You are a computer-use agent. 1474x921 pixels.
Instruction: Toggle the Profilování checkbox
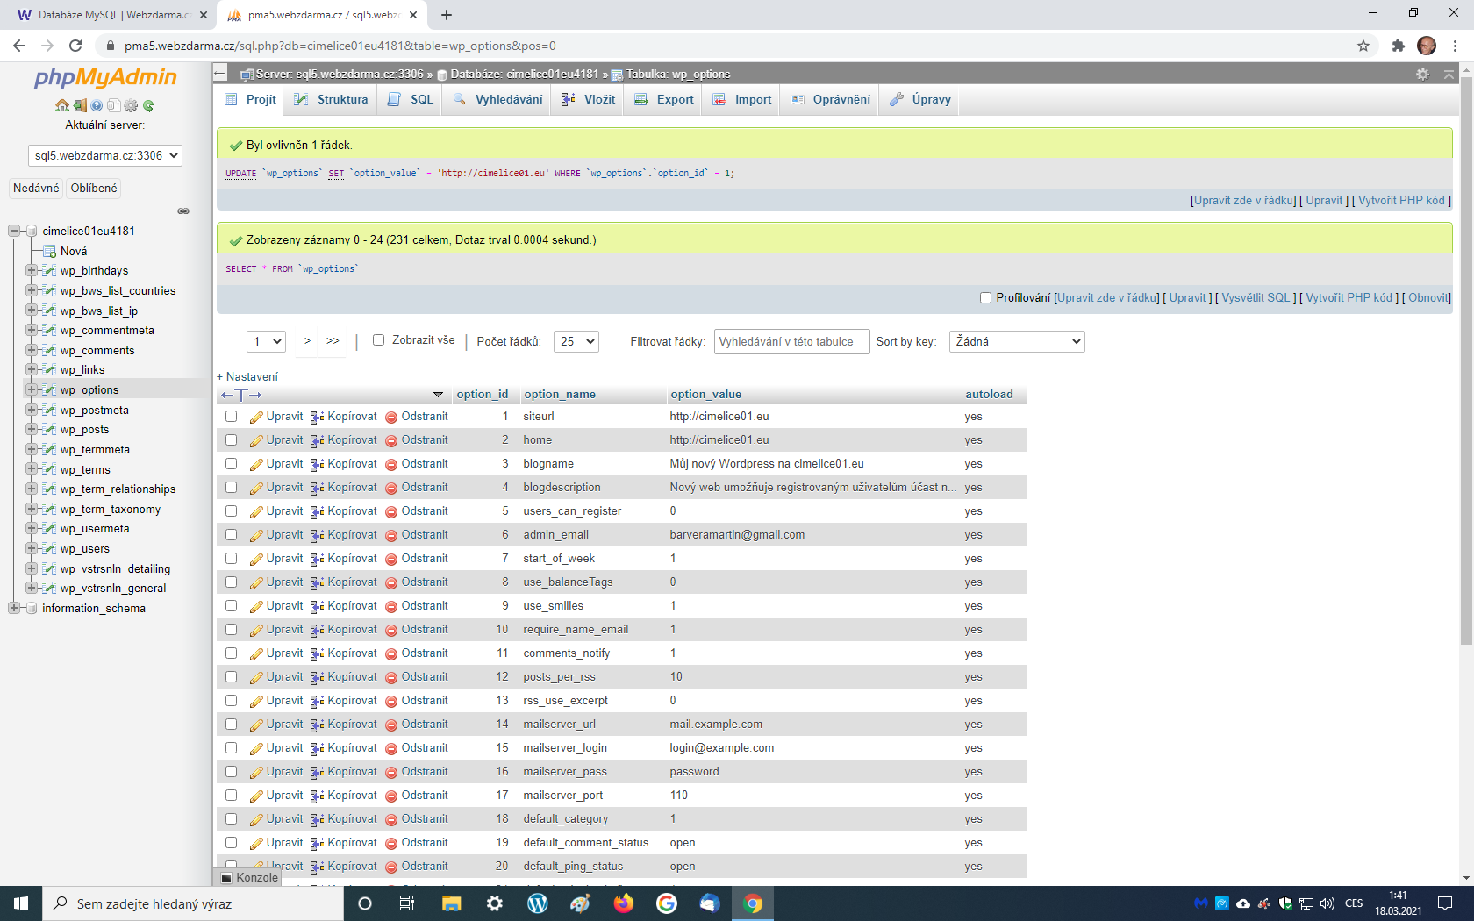tap(985, 298)
